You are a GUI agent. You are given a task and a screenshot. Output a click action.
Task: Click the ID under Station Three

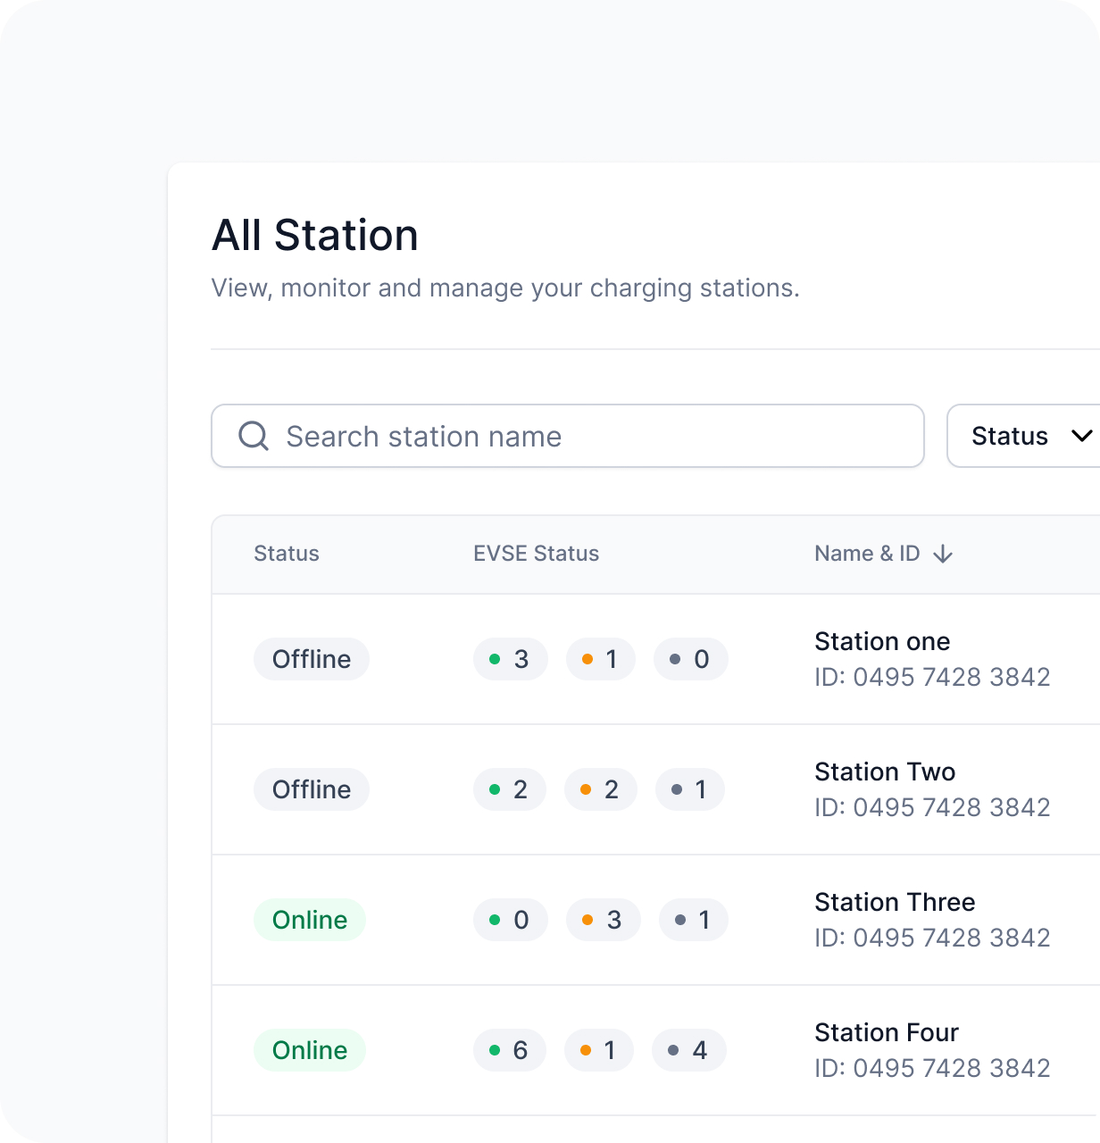tap(932, 938)
